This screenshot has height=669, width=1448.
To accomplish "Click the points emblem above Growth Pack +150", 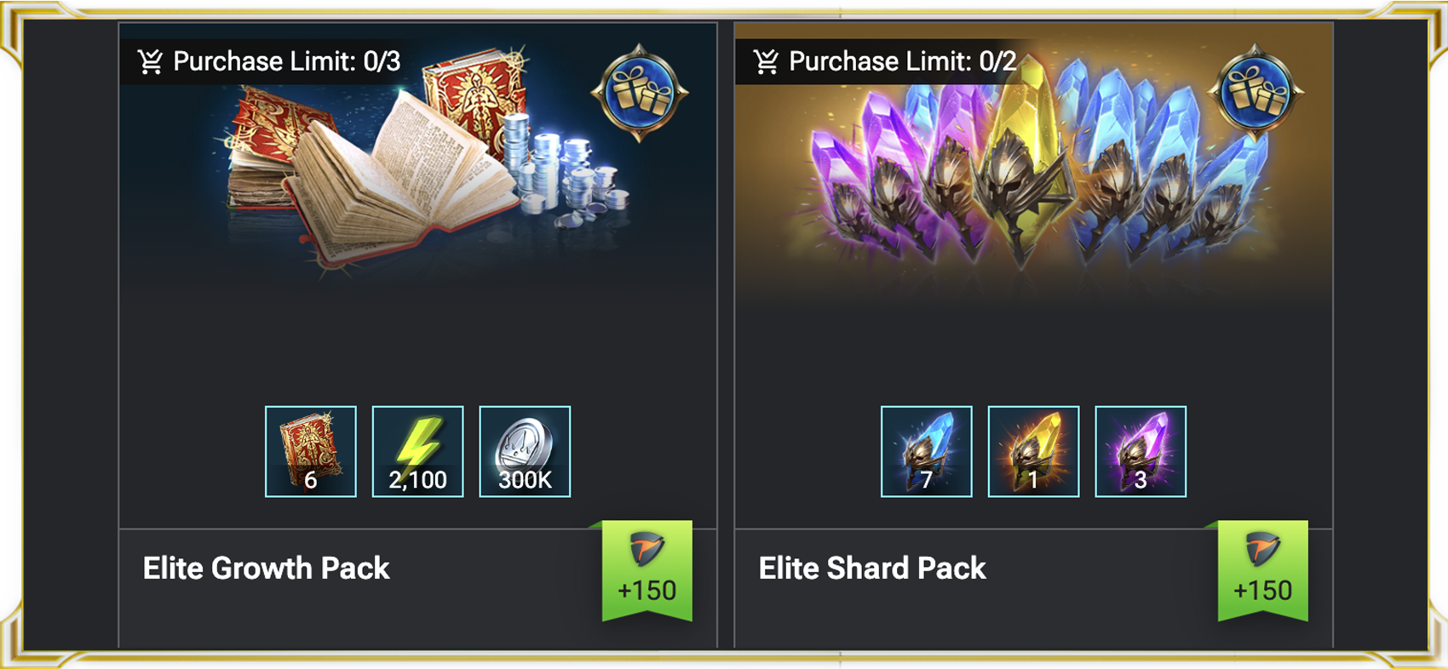I will tap(647, 549).
